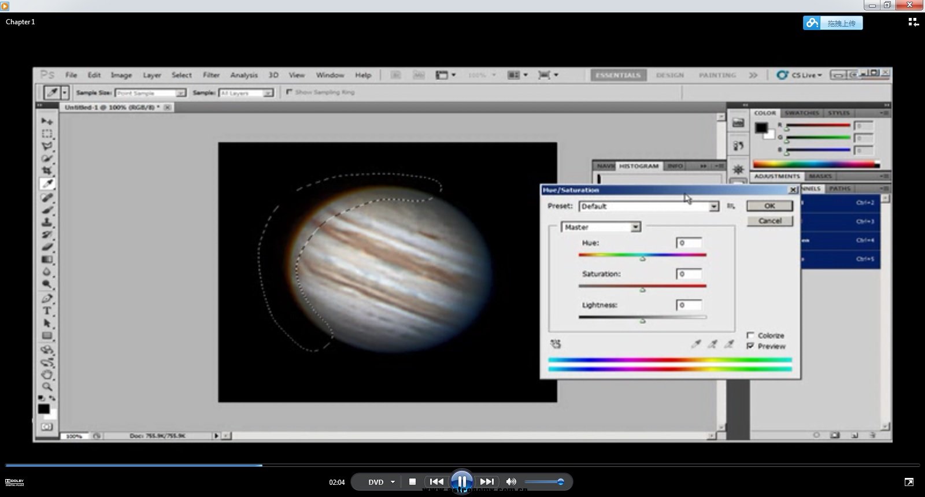925x497 pixels.
Task: Pick the Hue/Saturation eyedropper tool
Action: (x=696, y=344)
